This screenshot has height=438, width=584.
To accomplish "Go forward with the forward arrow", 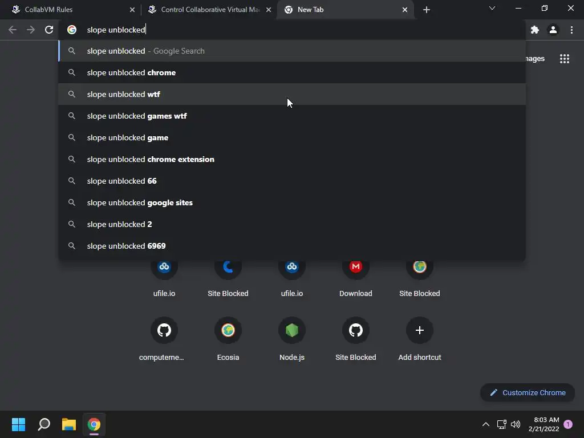I will pos(31,30).
